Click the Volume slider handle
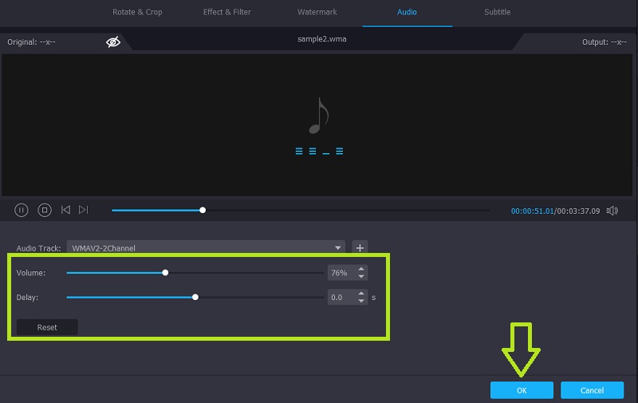The height and width of the screenshot is (403, 638). coord(165,273)
